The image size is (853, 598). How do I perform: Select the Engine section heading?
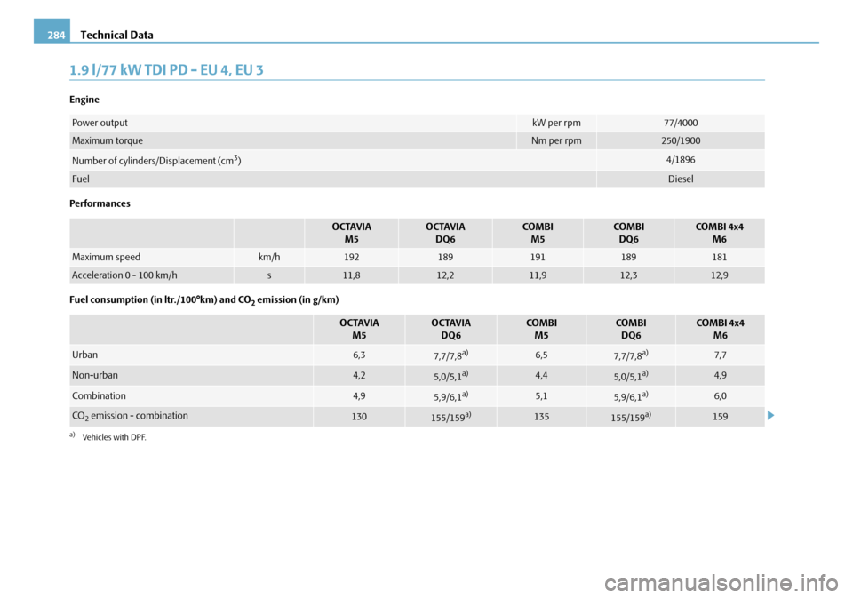pyautogui.click(x=84, y=100)
